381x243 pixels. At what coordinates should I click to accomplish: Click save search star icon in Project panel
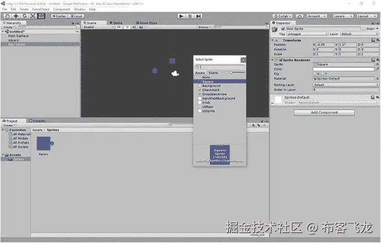[264, 125]
